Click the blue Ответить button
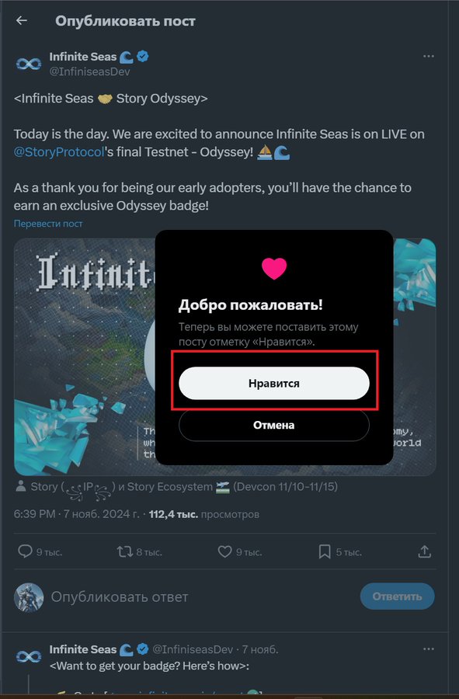The image size is (459, 699). (x=397, y=596)
